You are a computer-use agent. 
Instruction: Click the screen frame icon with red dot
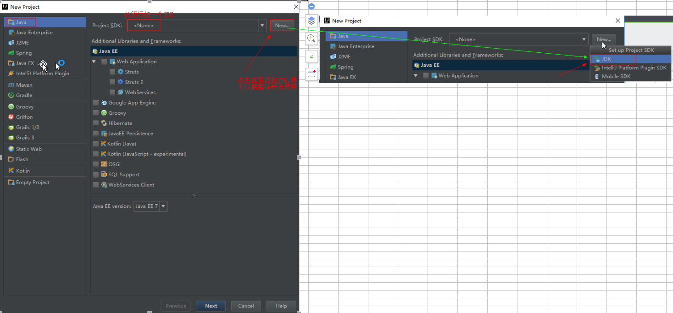(311, 74)
